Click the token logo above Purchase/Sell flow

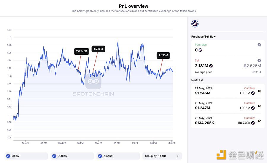(195, 24)
